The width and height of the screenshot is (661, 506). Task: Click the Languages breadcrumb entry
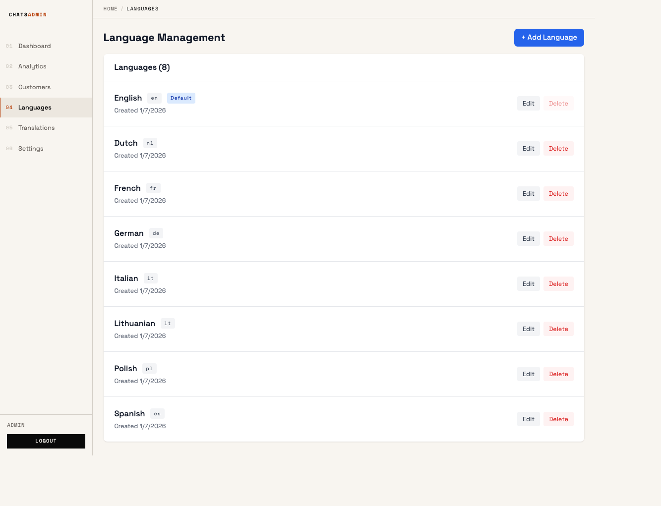tap(142, 8)
